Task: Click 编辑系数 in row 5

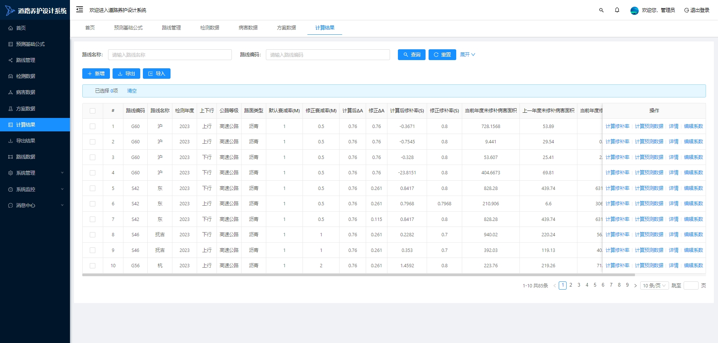Action: 694,188
